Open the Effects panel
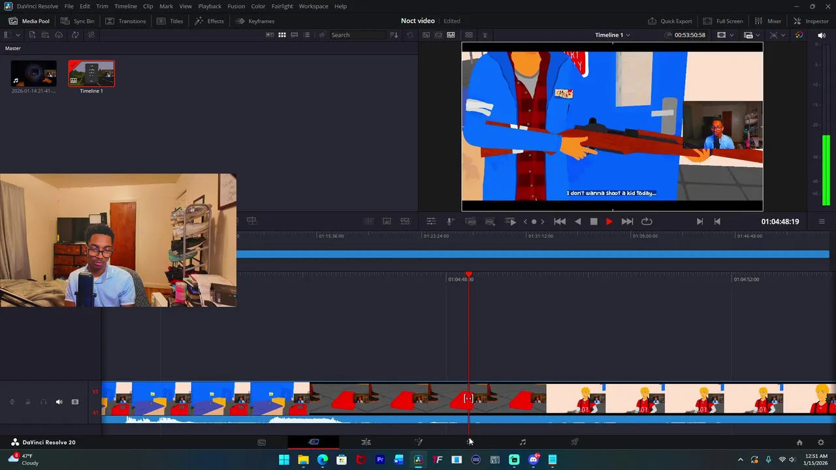The image size is (836, 470). [209, 21]
